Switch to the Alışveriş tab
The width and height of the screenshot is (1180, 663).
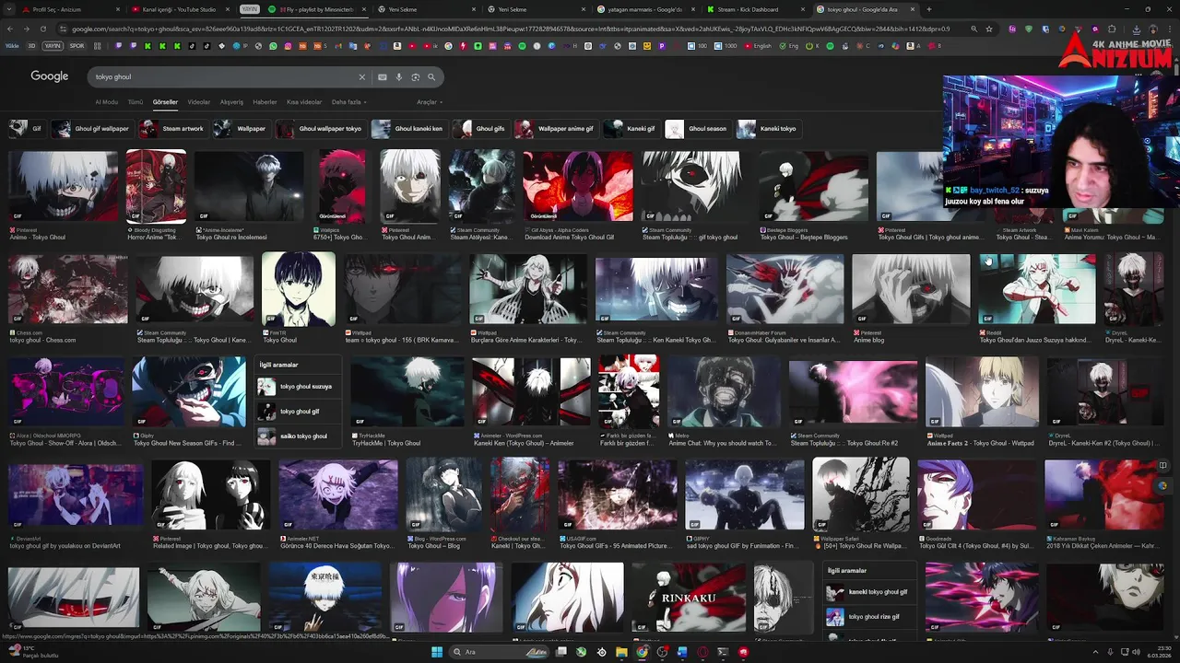point(231,102)
